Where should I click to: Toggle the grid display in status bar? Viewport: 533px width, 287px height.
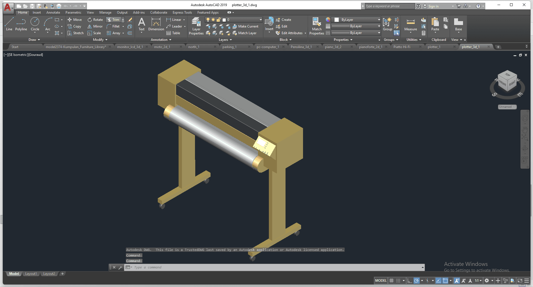coord(392,281)
